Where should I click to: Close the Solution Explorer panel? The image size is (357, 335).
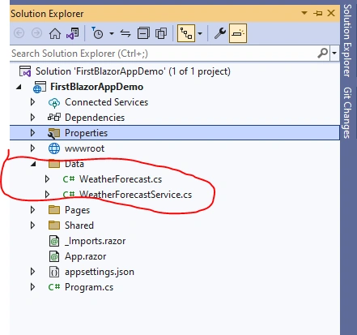coord(331,13)
